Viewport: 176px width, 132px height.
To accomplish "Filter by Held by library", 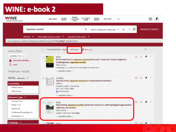I will [17, 88].
